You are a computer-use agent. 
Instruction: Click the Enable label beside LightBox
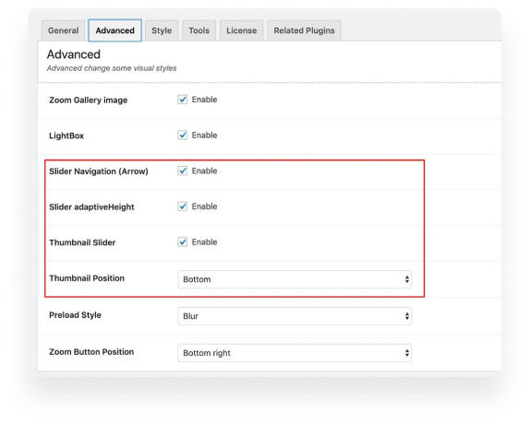click(204, 135)
